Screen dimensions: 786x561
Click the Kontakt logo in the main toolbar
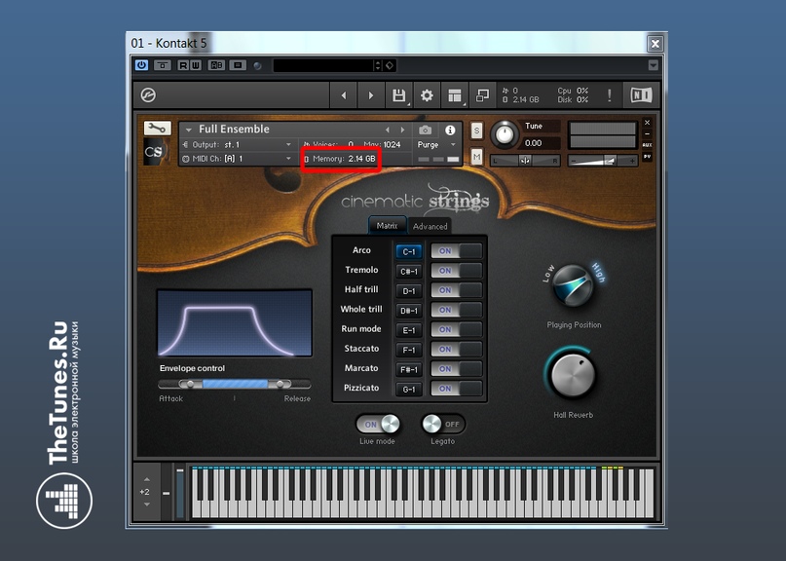148,94
